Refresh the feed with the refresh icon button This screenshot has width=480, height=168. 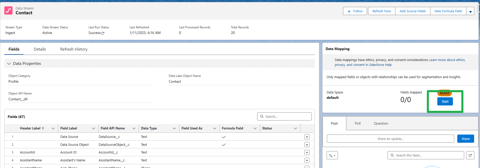tap(470, 155)
